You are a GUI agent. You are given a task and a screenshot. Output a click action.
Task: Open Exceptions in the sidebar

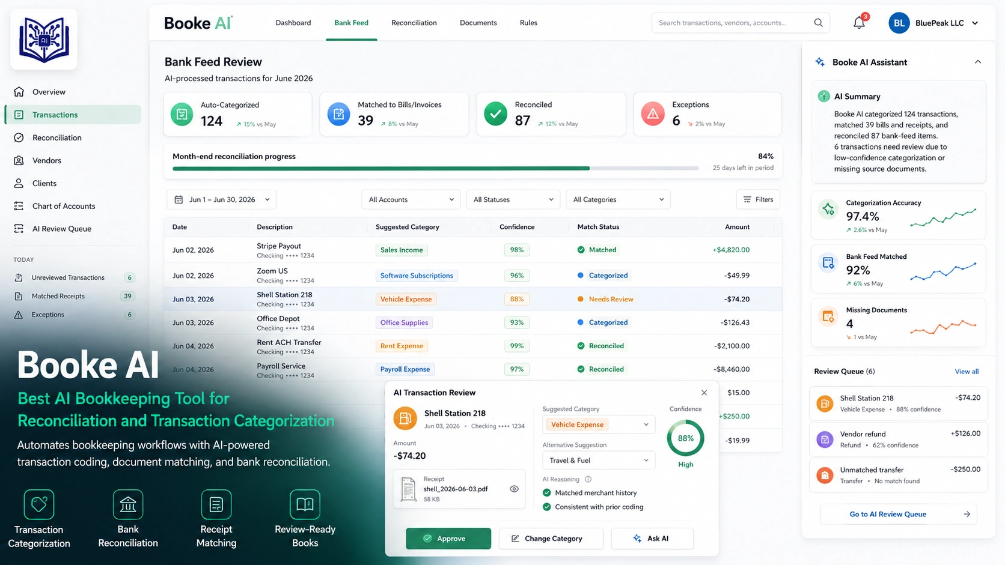pos(74,315)
